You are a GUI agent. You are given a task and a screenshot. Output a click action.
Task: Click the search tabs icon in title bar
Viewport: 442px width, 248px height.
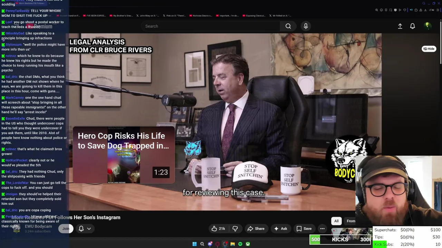[424, 3]
